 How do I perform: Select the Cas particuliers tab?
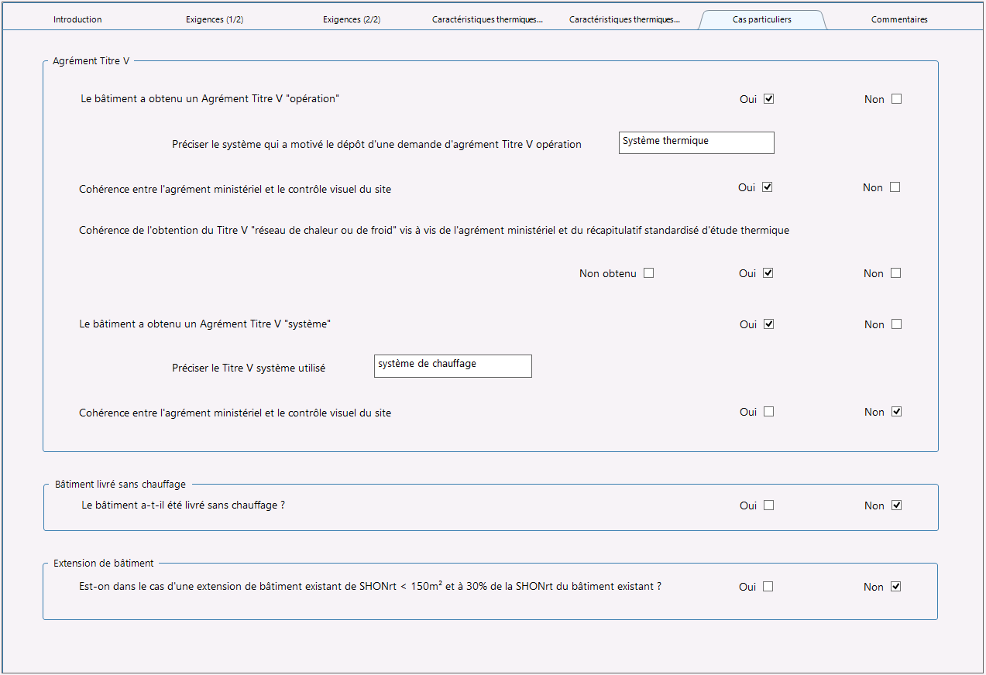click(762, 19)
